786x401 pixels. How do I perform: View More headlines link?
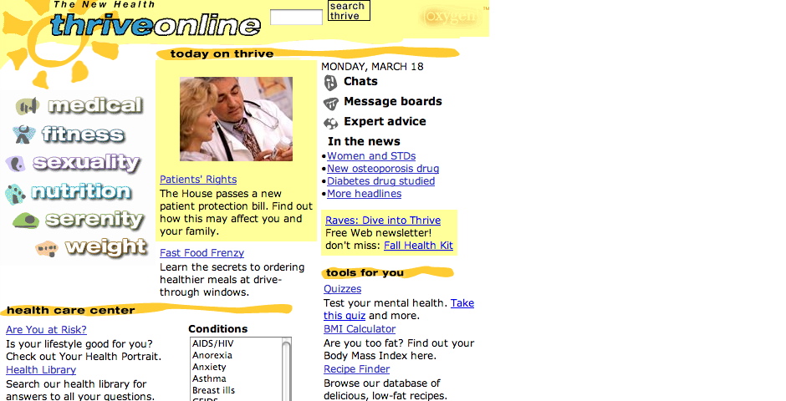tap(365, 194)
